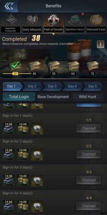This screenshot has width=107, height=215.
Task: Tap the reward crate at 75 missions
Action: point(93,66)
